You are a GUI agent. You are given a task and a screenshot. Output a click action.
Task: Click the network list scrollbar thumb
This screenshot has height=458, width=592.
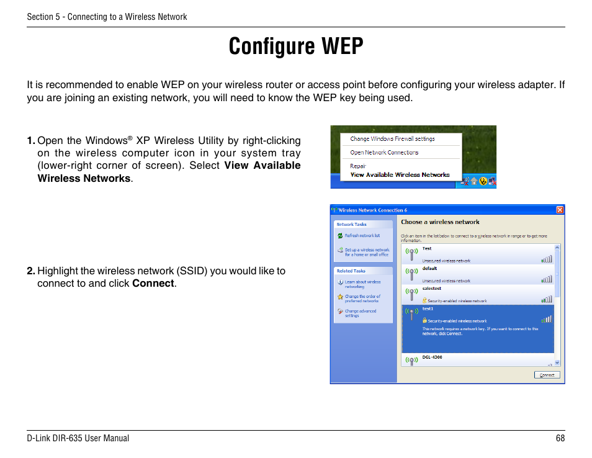pos(557,274)
